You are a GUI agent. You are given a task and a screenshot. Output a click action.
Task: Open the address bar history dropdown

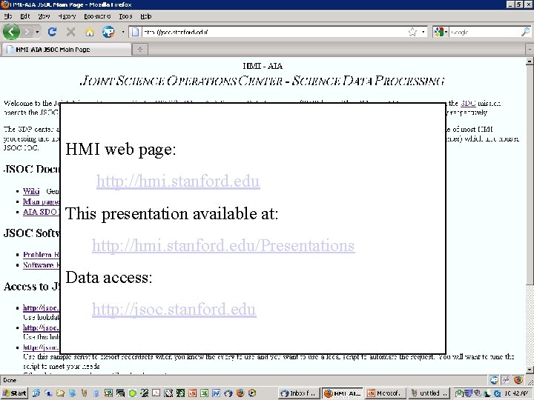click(423, 32)
